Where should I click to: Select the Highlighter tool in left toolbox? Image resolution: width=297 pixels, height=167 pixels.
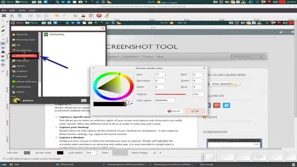pyautogui.click(x=3, y=31)
